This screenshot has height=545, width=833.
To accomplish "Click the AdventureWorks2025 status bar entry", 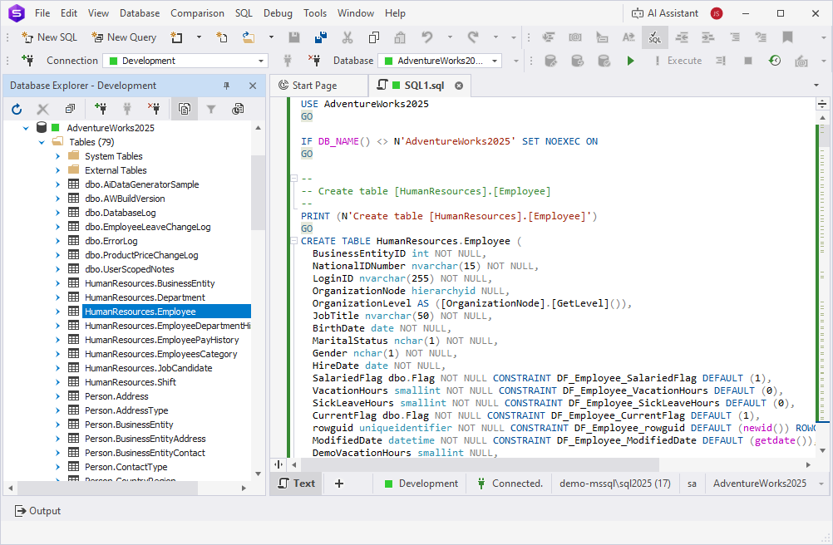I will (x=760, y=484).
